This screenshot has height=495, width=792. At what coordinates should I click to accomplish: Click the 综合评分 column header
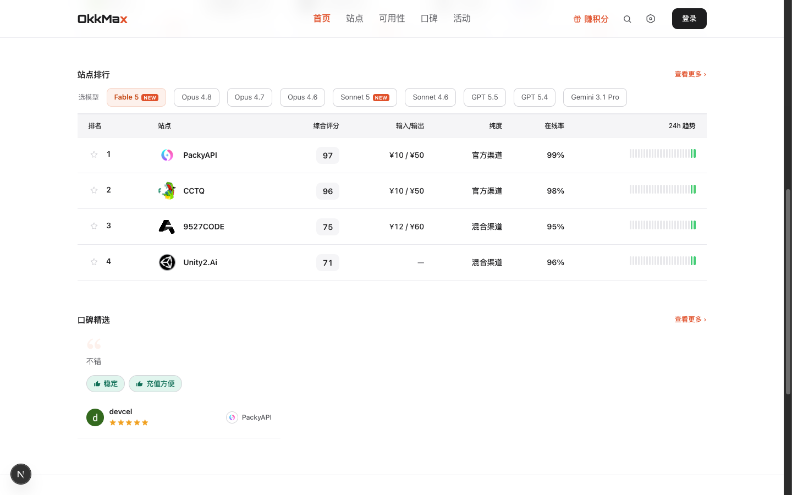tap(326, 126)
